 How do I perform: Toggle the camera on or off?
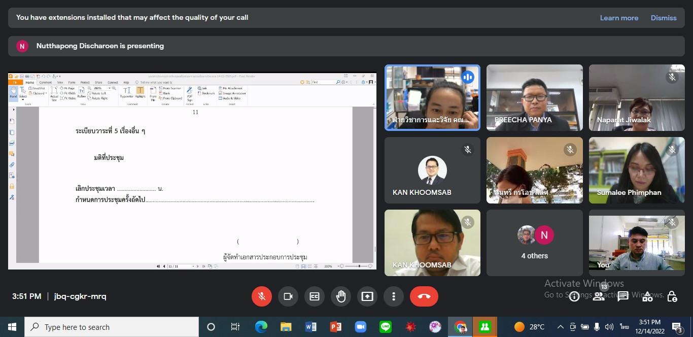[288, 296]
